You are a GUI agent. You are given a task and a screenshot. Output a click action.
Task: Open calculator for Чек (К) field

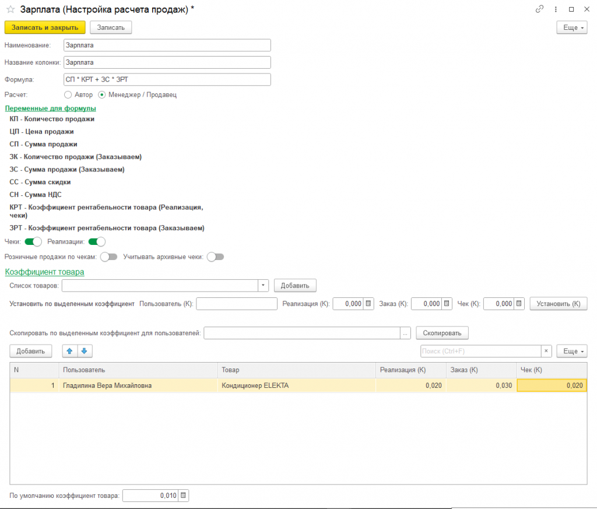pyautogui.click(x=519, y=304)
